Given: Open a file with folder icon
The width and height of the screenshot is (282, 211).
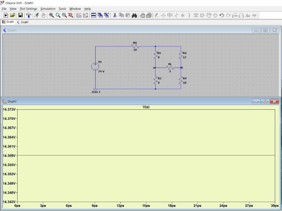Looking at the screenshot, I should pos(13,16).
